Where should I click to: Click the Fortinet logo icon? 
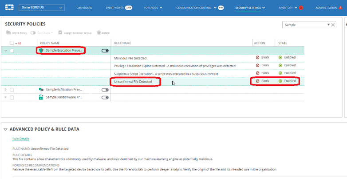[x=9, y=8]
